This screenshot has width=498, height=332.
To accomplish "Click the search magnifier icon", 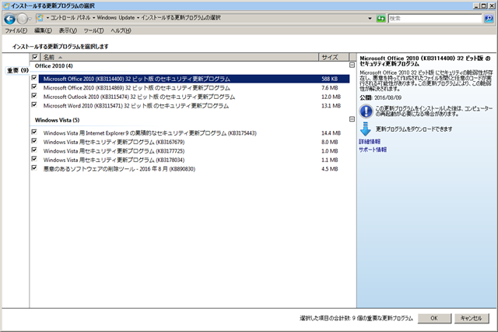I will click(x=489, y=19).
